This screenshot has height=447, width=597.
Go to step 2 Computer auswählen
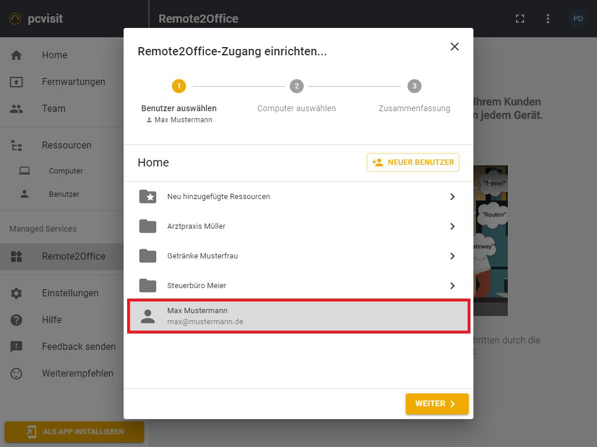296,87
